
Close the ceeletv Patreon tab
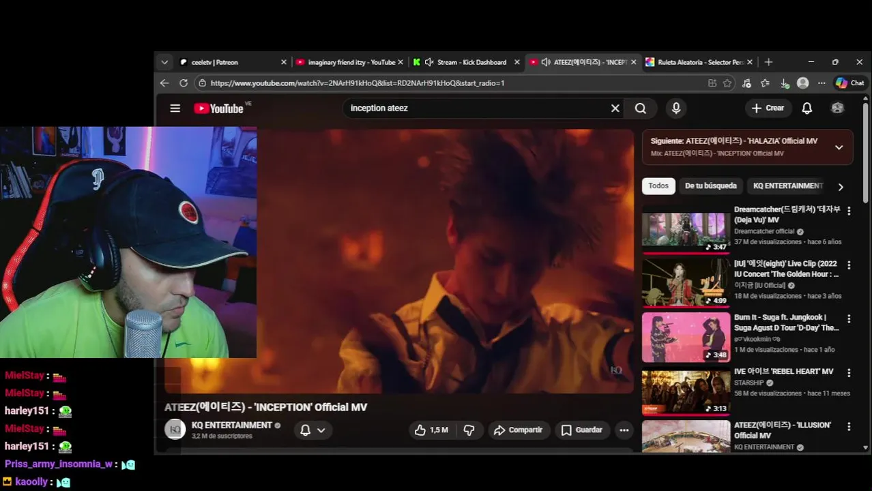[284, 62]
